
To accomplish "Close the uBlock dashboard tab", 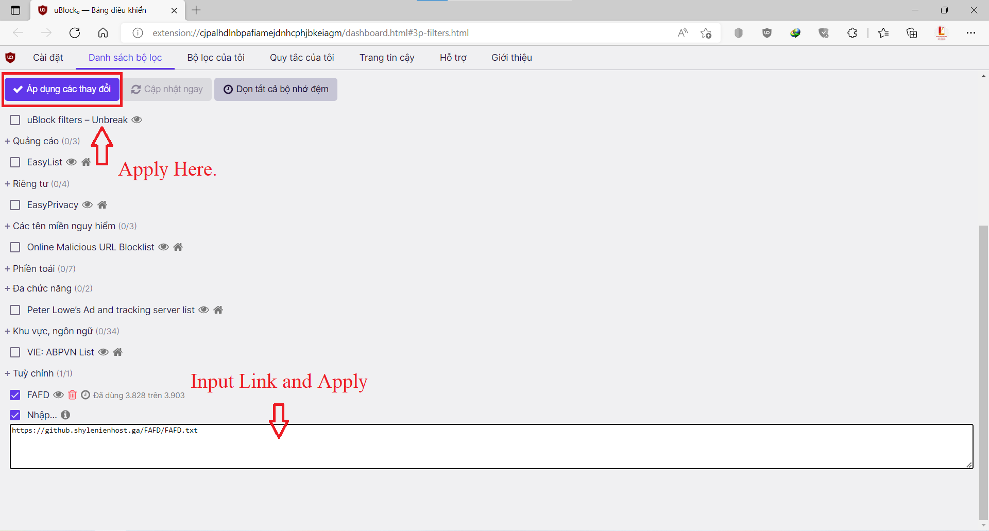I will [174, 10].
